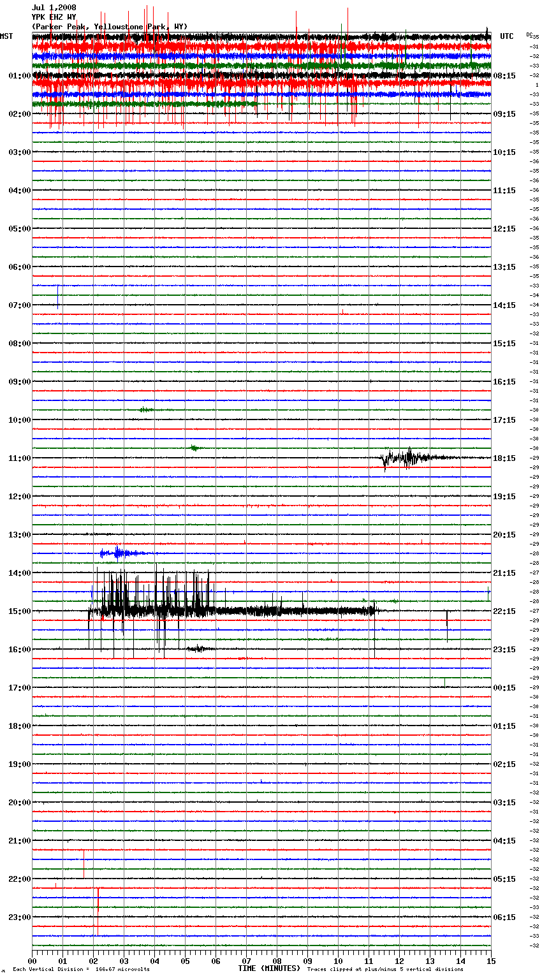
Task: Click the '(Parker Peak, Yellowstone Park, WY)' title
Action: [x=110, y=27]
